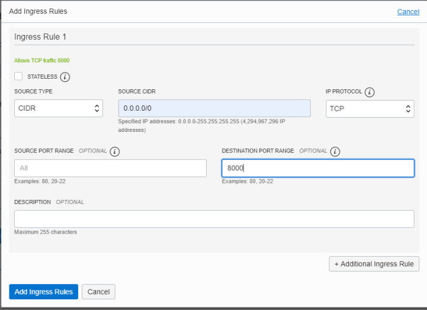Screen dimensions: 427x310
Task: Open the Source Type CIDR dropdown
Action: tap(58, 108)
